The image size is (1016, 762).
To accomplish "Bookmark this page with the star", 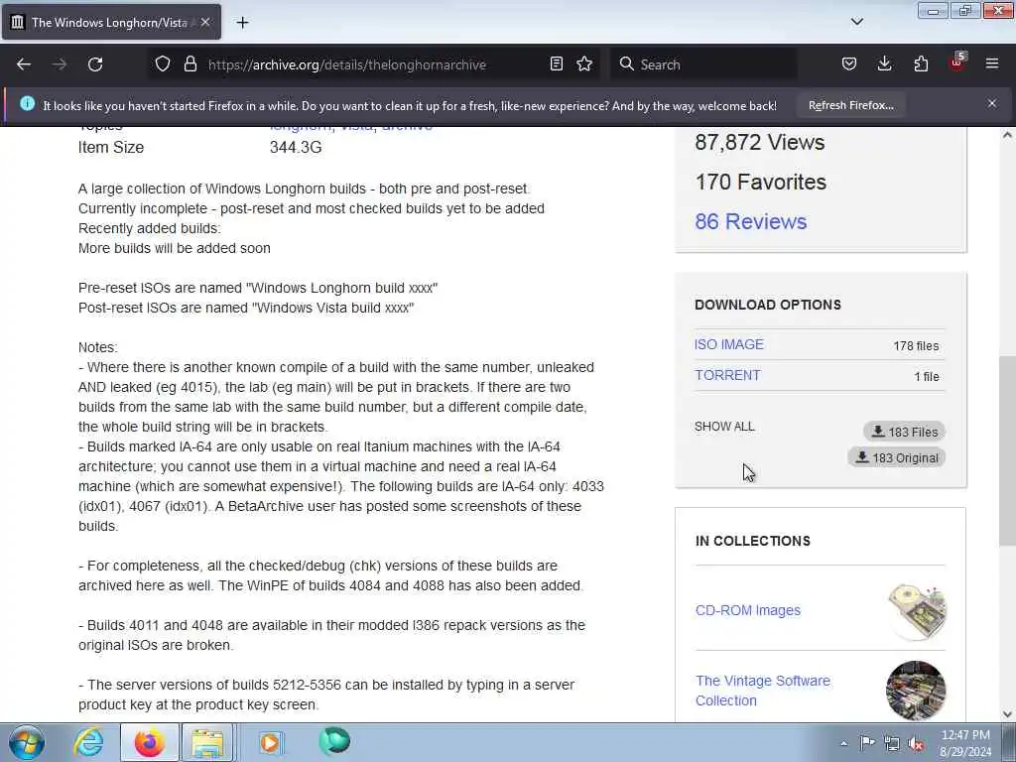I will pyautogui.click(x=584, y=64).
